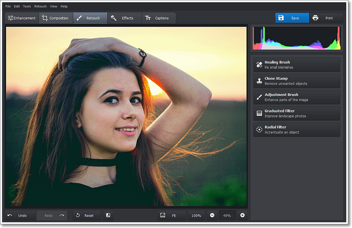Screen dimensions: 352x228
Task: Switch to the Enhancement tab
Action: pyautogui.click(x=22, y=18)
